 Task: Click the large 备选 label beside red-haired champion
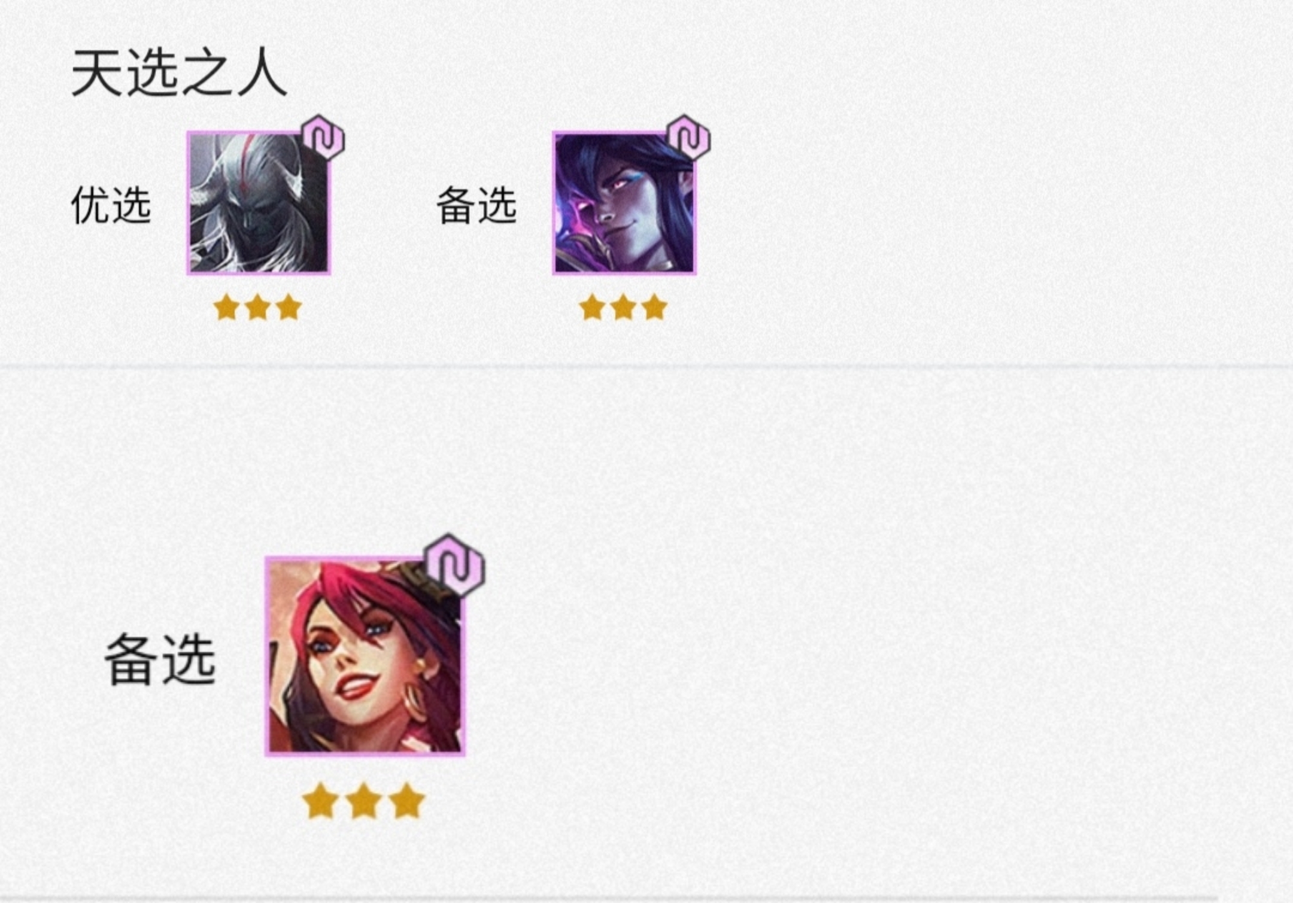(x=160, y=659)
